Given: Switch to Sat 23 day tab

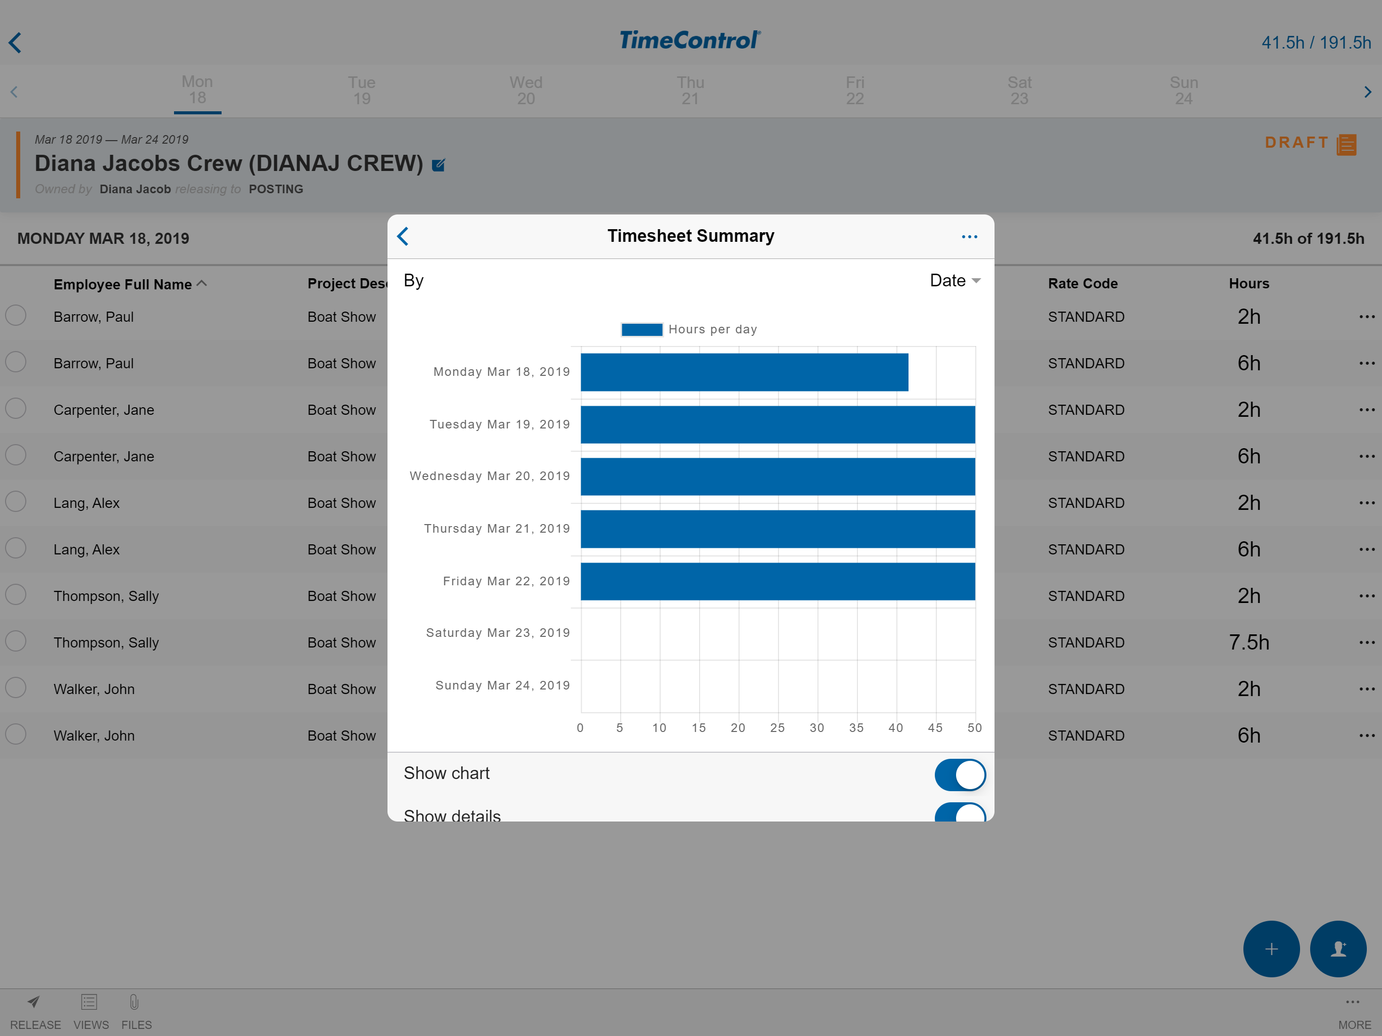Looking at the screenshot, I should tap(1019, 91).
